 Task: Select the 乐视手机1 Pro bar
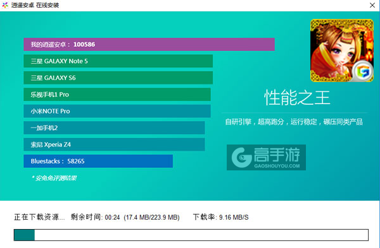click(x=117, y=95)
